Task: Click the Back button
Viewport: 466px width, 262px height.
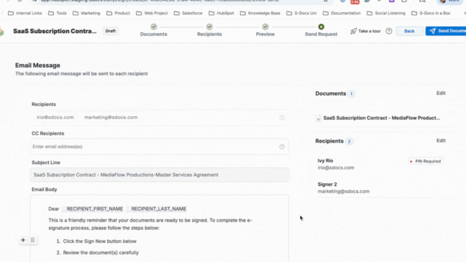Action: [x=409, y=31]
